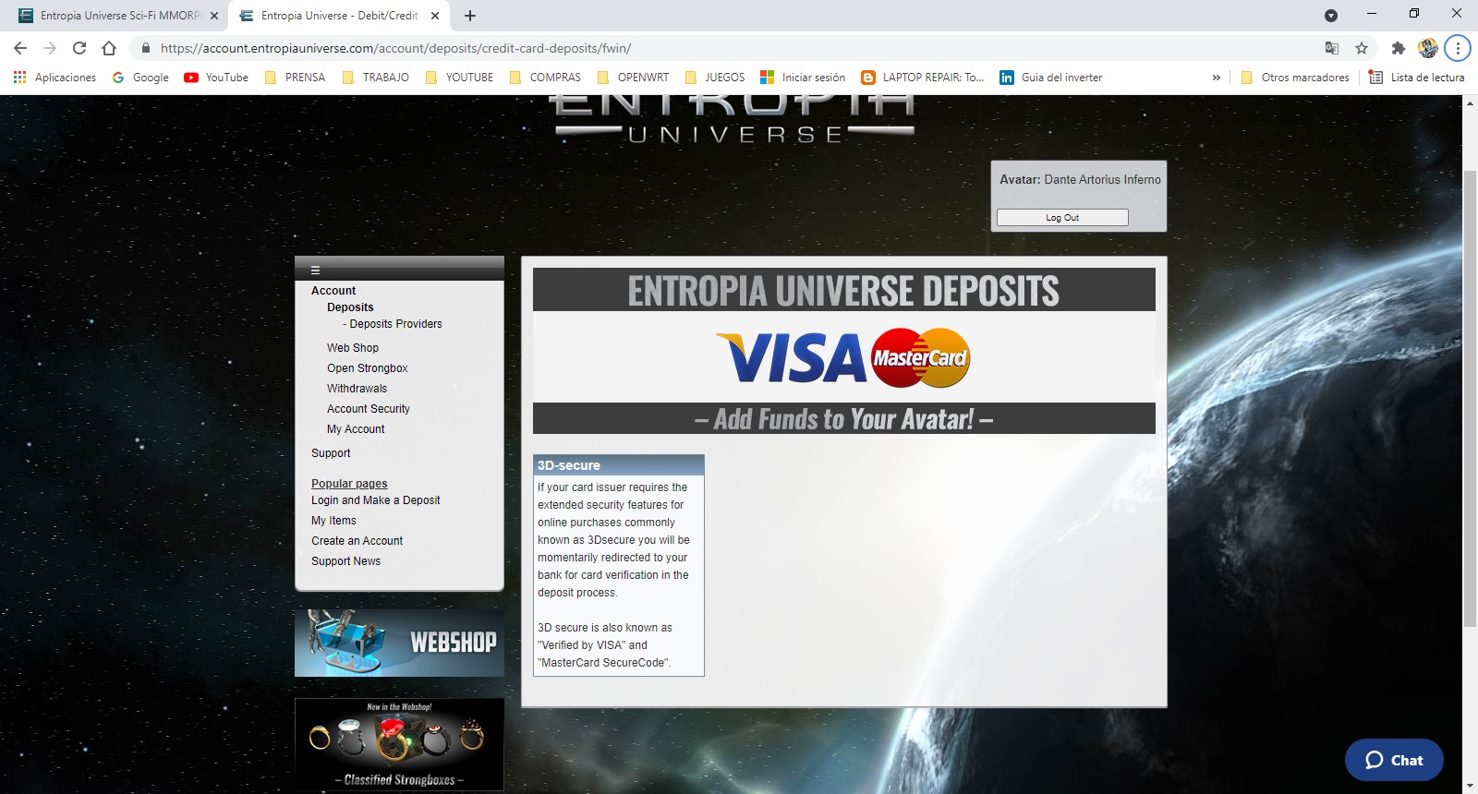This screenshot has height=794, width=1478.
Task: Toggle the sidebar hamburger menu
Action: (315, 271)
